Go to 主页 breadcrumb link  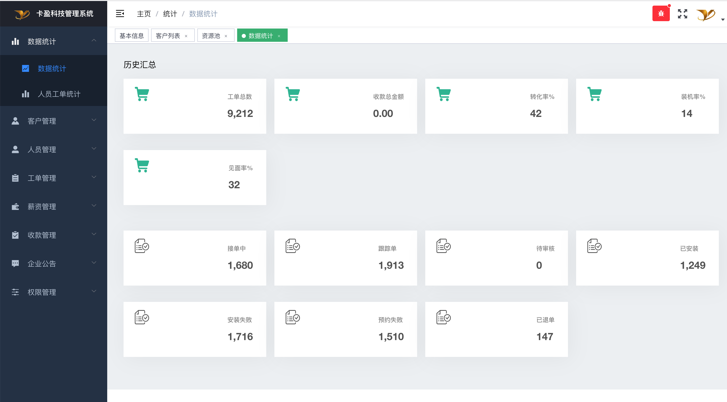[x=144, y=14]
